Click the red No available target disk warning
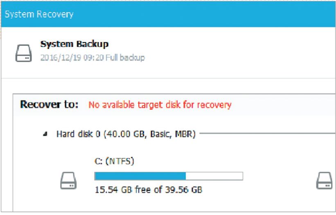 coord(160,105)
